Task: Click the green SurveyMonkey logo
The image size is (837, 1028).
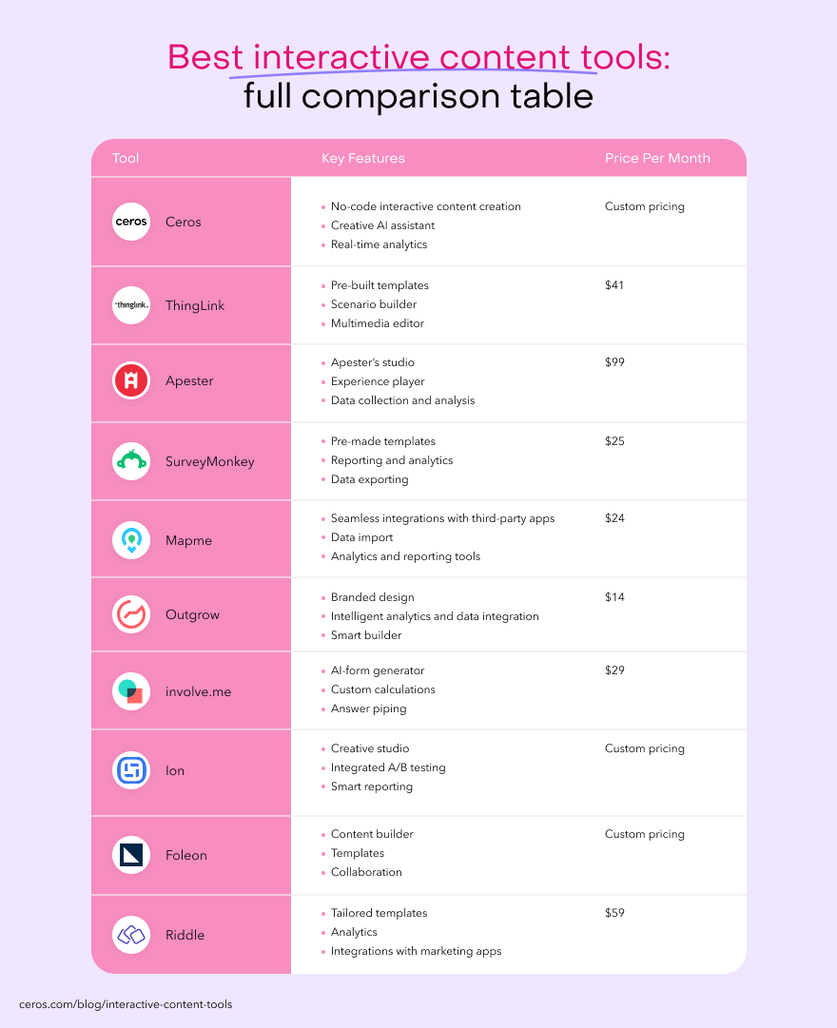Action: (x=131, y=461)
